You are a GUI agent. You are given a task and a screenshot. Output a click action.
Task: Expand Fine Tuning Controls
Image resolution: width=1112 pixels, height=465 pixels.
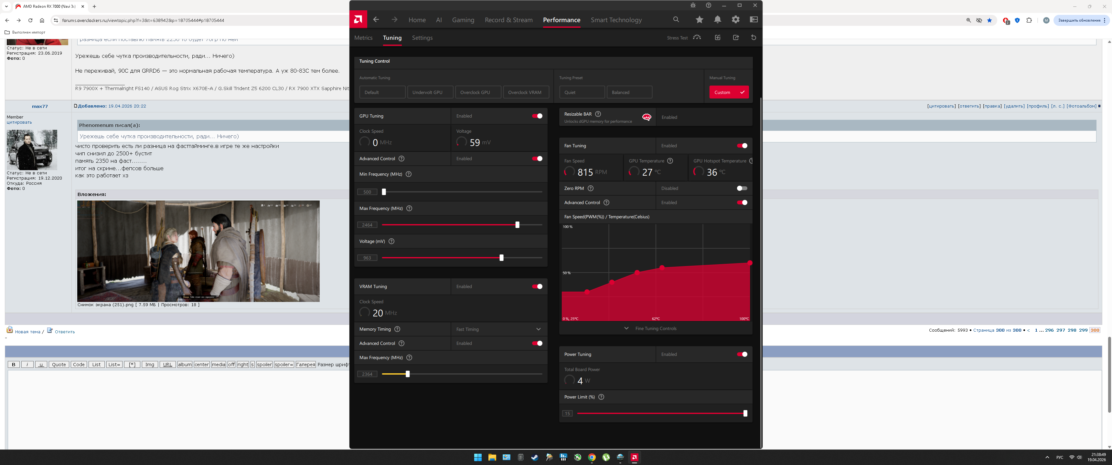click(655, 329)
